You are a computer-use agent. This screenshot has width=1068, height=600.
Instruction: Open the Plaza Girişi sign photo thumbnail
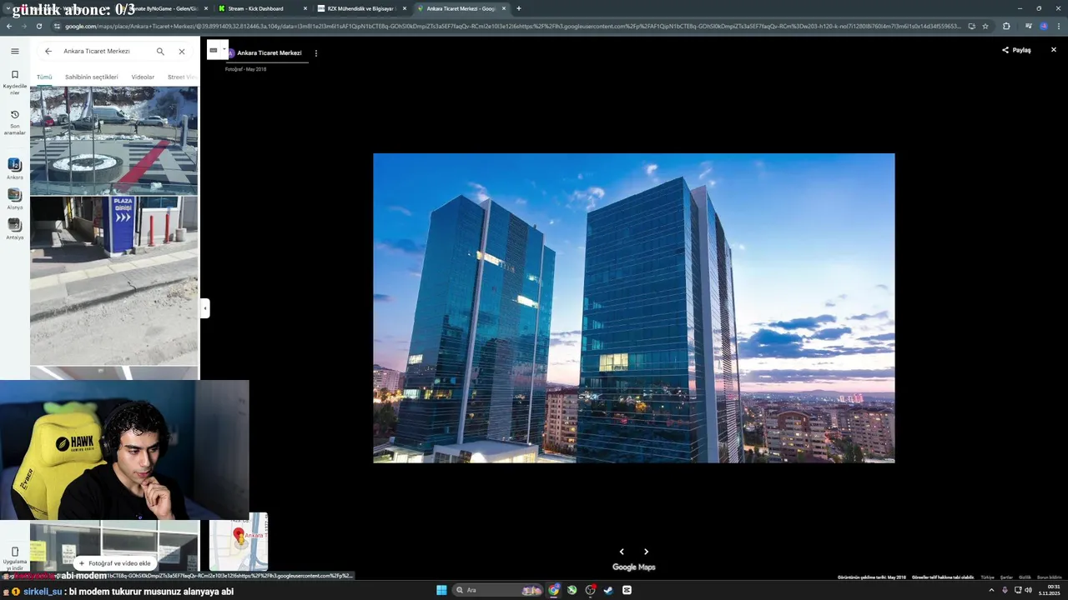113,281
